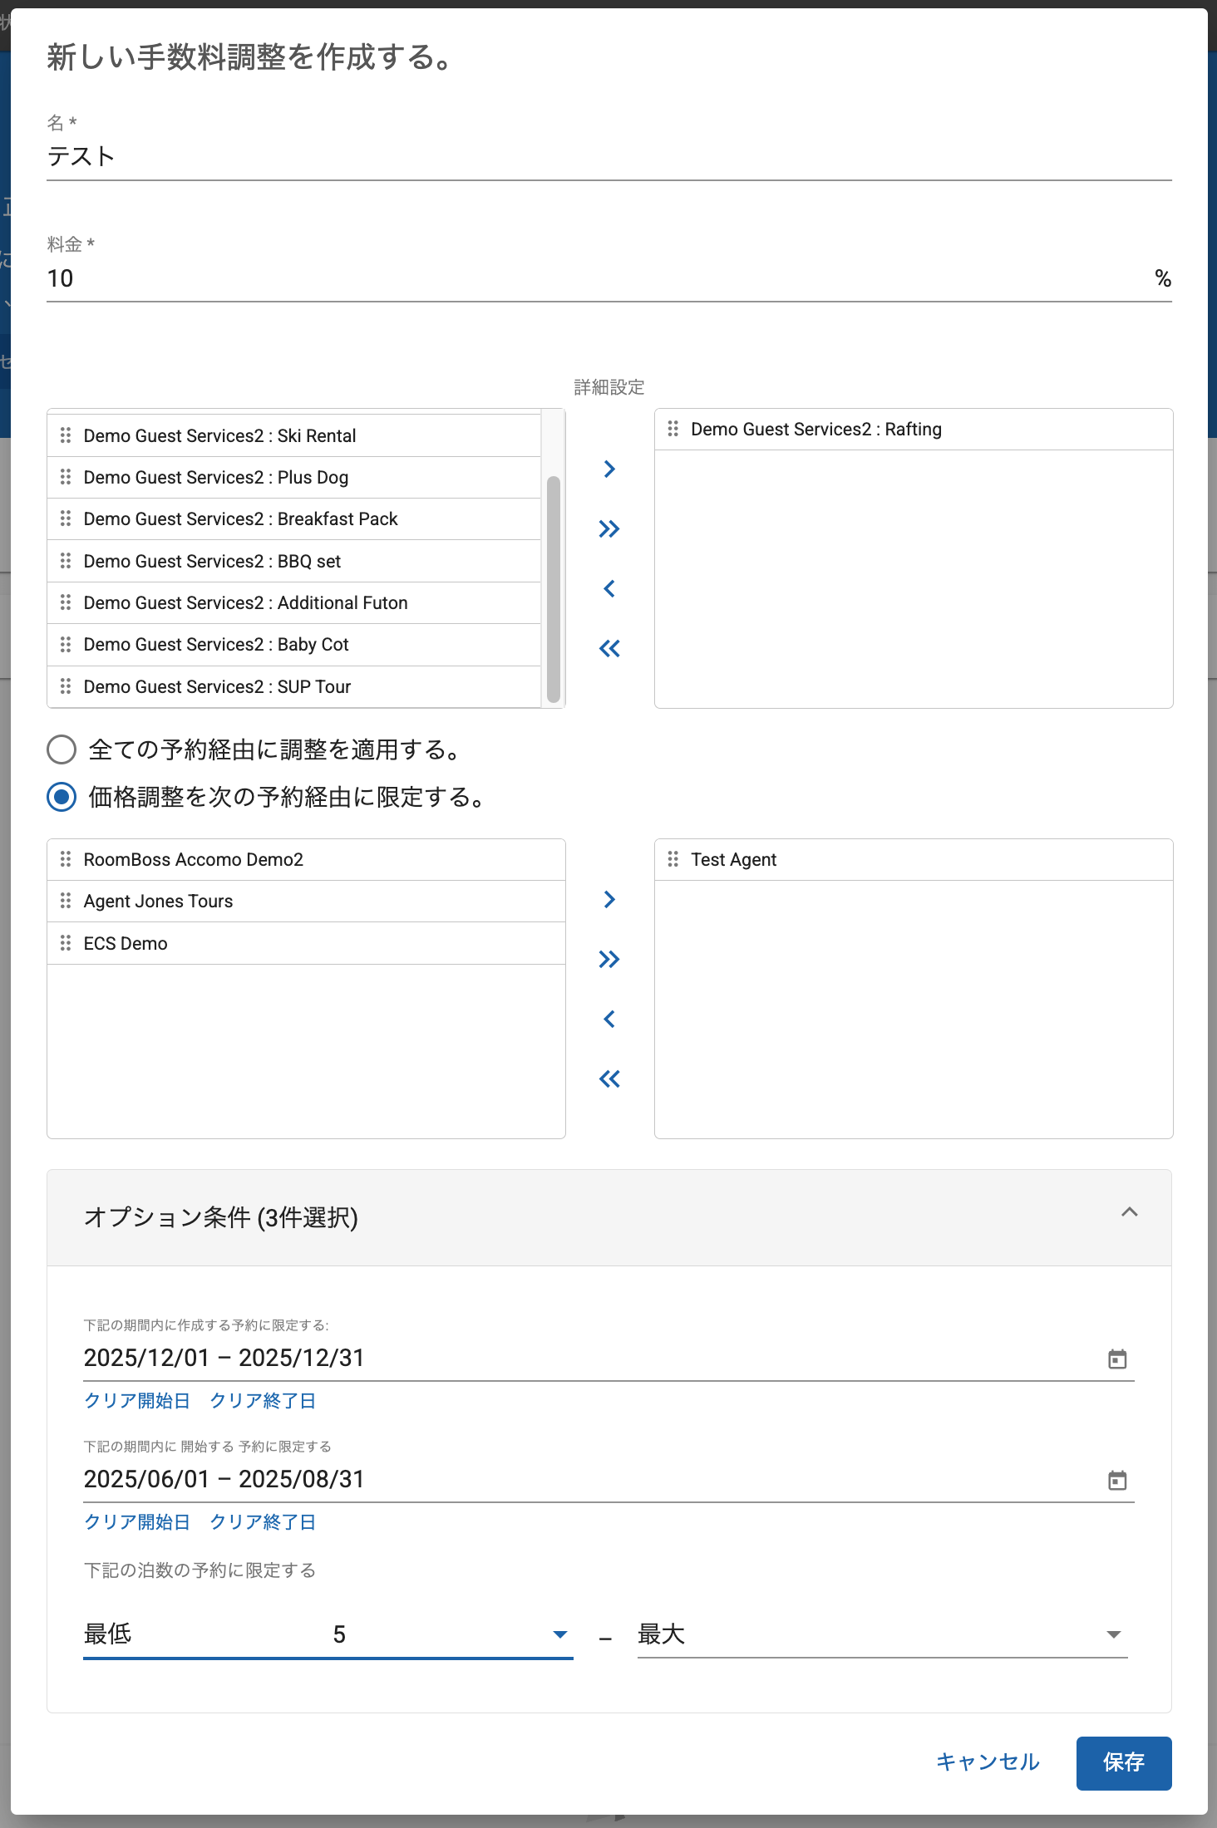The height and width of the screenshot is (1828, 1217).
Task: Select Agent Jones Tours in agents list
Action: (158, 902)
